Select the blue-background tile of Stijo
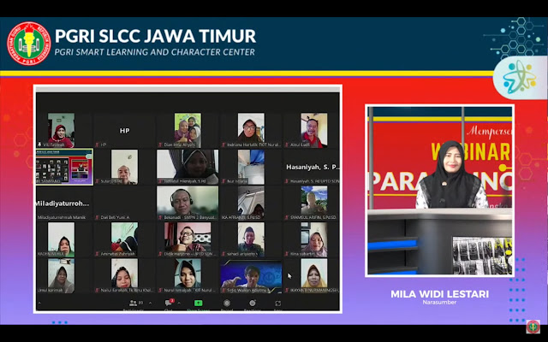The width and height of the screenshot is (548, 342). coord(251,275)
